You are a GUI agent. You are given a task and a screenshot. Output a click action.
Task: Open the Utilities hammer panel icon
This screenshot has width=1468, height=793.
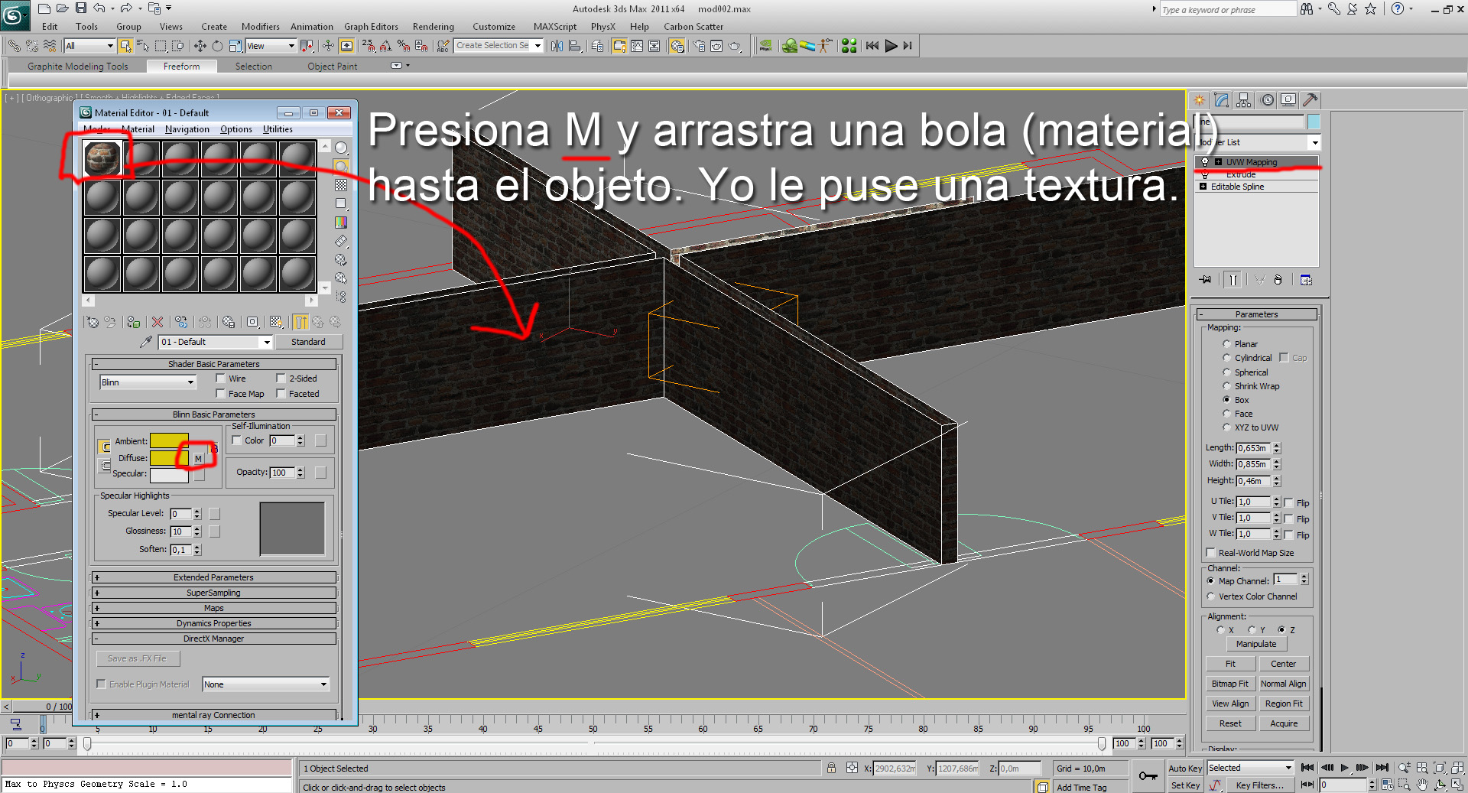1310,100
